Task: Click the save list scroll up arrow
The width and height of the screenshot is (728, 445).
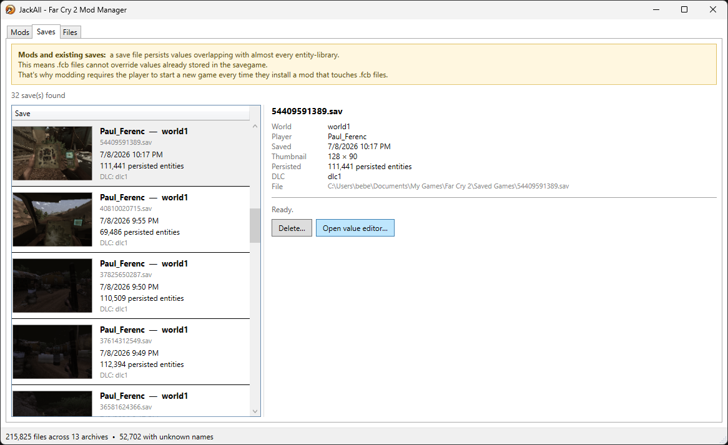Action: pyautogui.click(x=255, y=125)
